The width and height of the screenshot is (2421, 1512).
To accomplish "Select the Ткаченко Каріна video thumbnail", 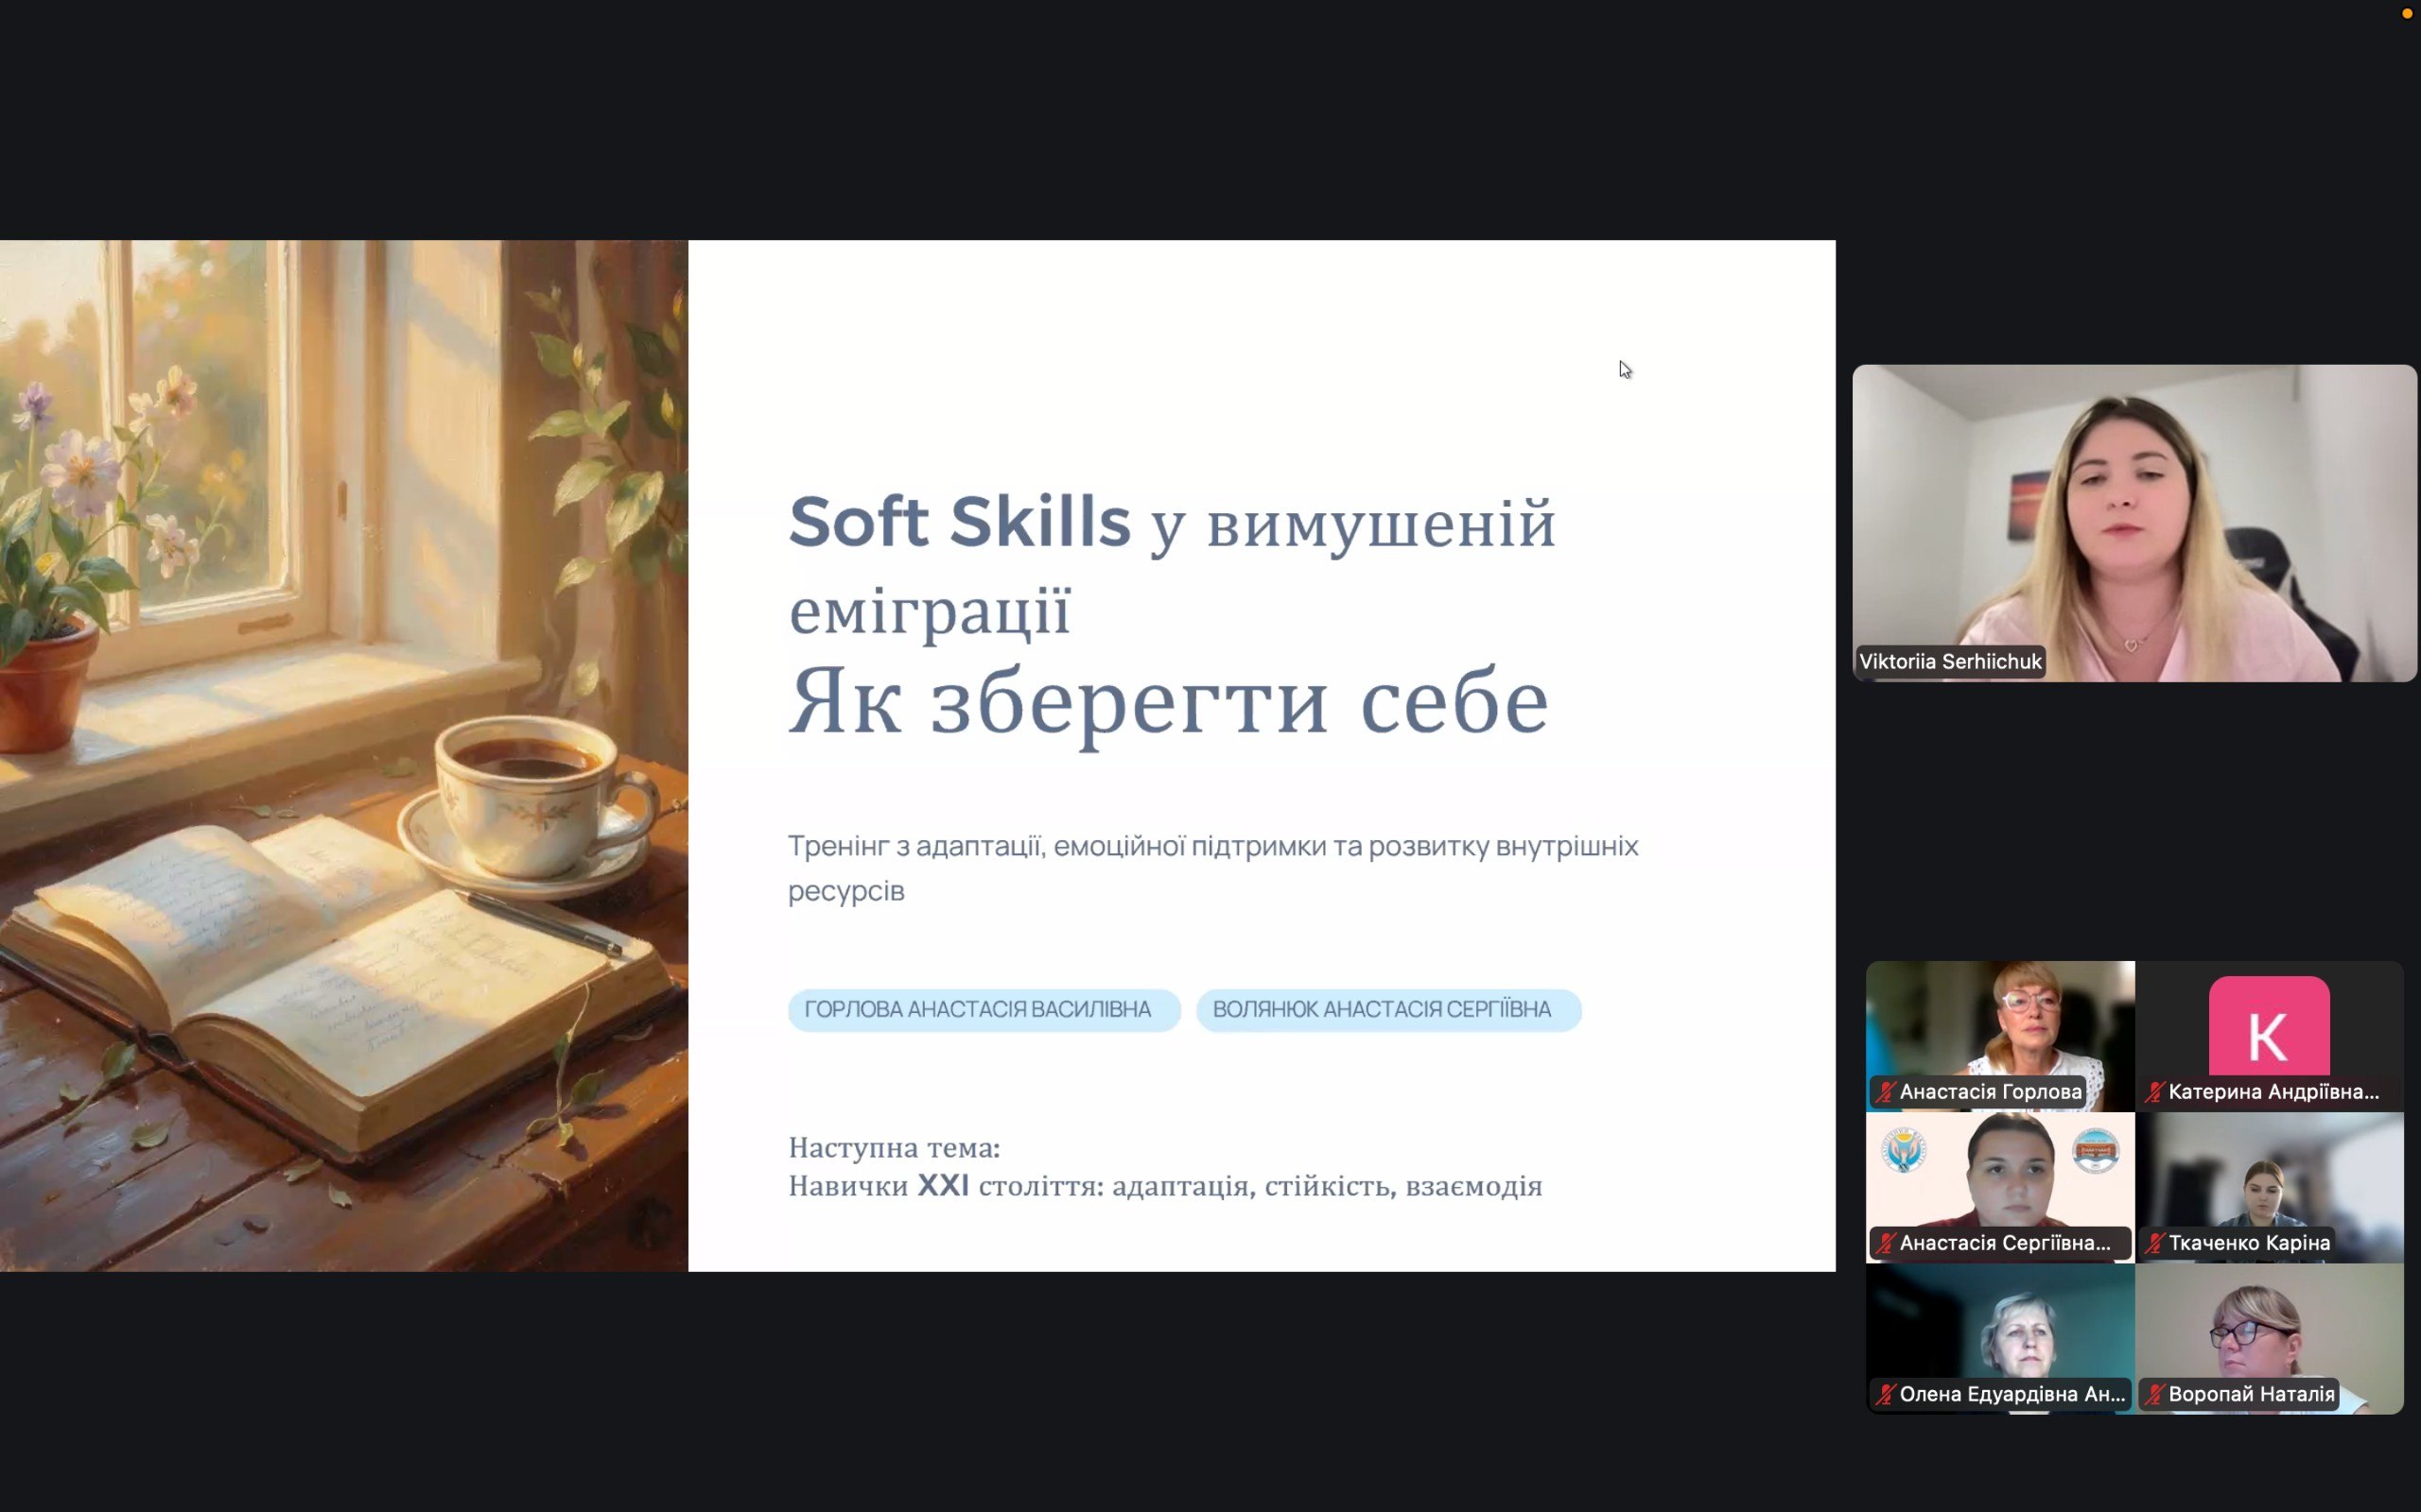I will (2269, 1188).
